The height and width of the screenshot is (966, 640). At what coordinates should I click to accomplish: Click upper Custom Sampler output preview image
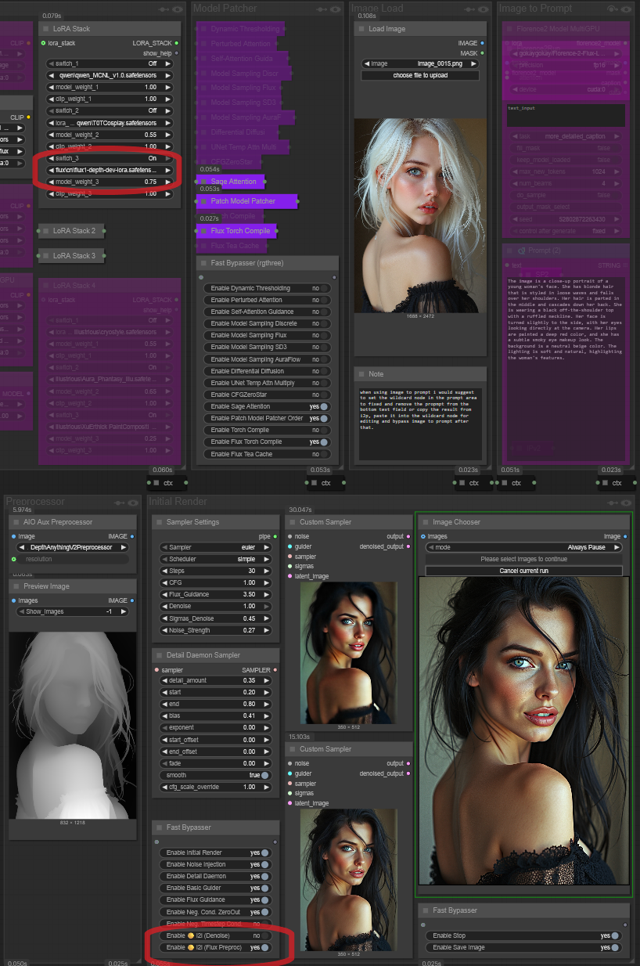coord(349,653)
